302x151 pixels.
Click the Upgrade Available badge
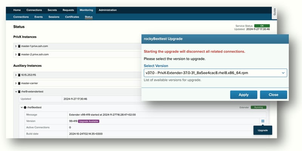click(88, 121)
